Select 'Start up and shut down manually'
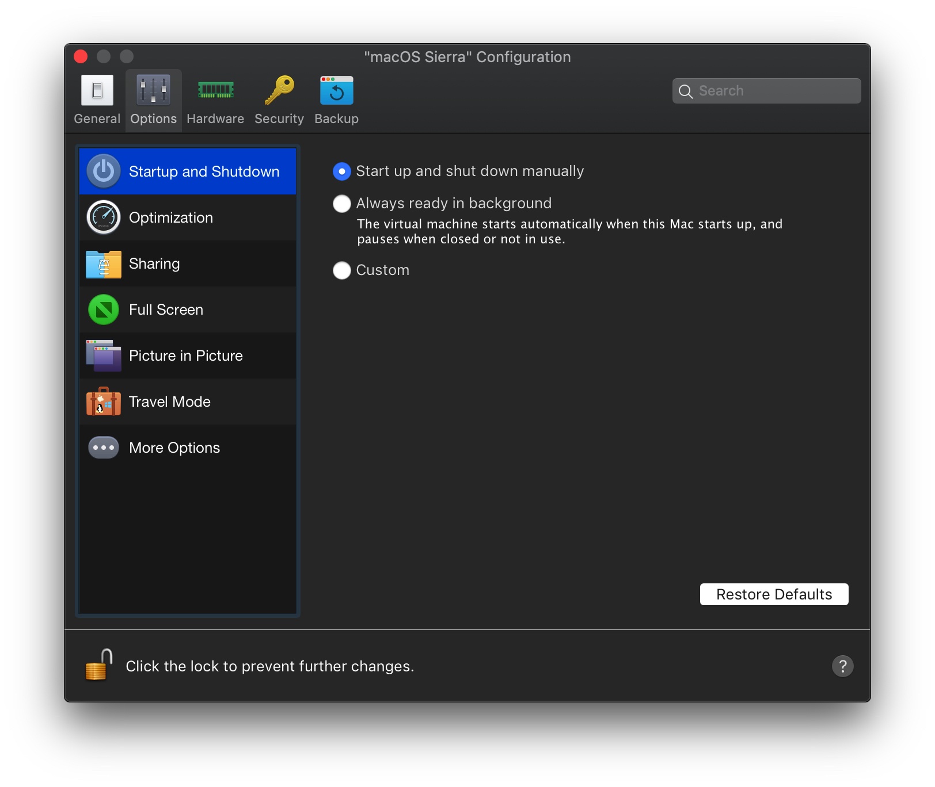The image size is (935, 787). click(342, 171)
